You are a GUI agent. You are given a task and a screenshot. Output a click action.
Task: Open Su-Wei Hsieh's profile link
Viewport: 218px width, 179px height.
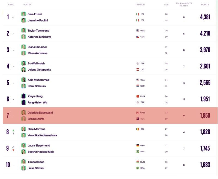[36, 64]
